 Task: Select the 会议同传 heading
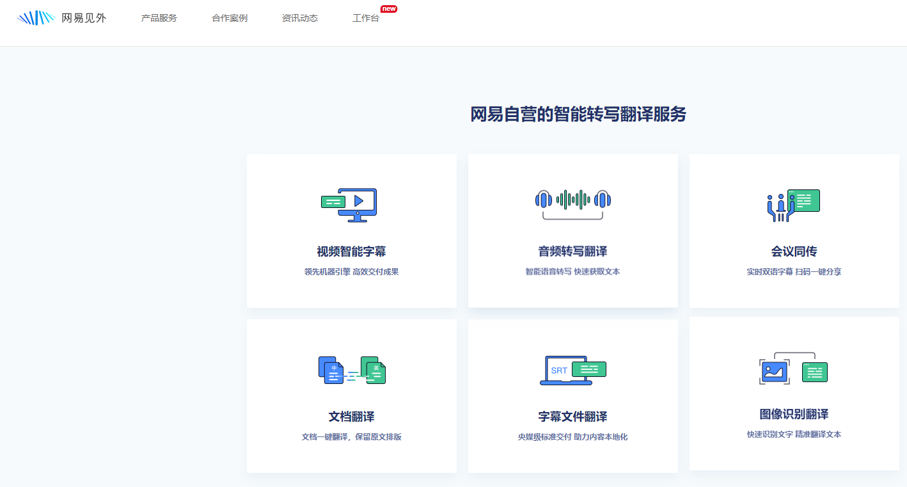coord(794,251)
